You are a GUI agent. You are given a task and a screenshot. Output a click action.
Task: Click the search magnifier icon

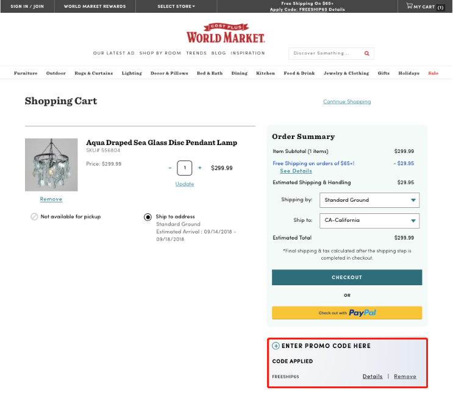pos(366,54)
